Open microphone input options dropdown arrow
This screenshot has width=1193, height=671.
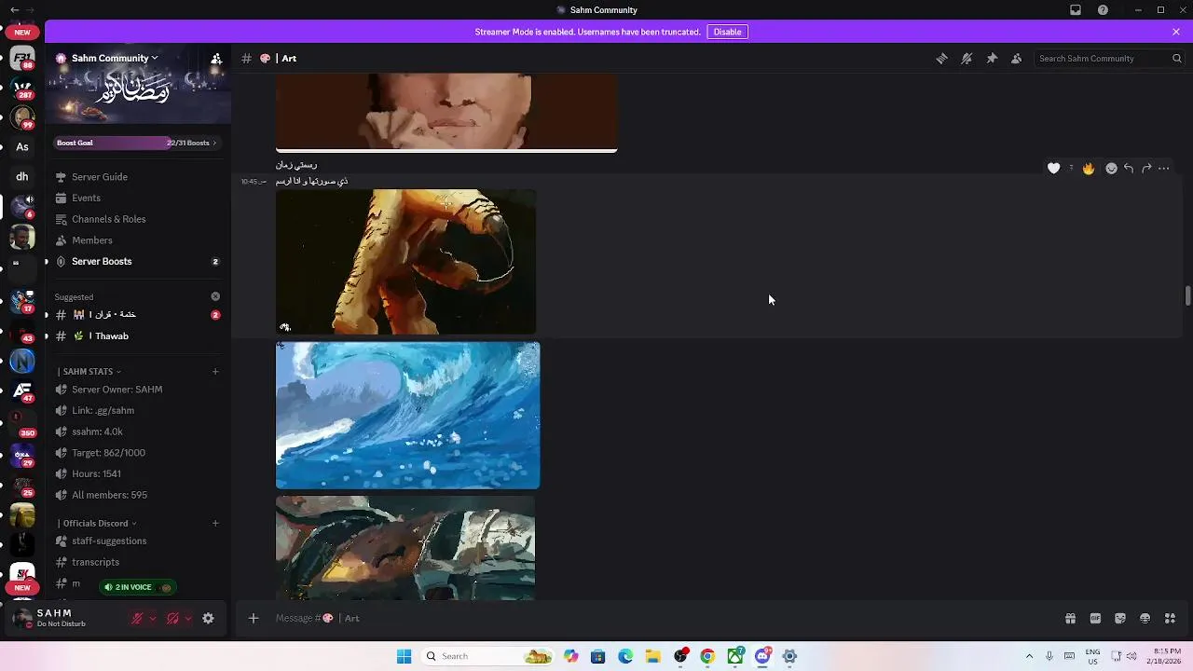tap(153, 618)
